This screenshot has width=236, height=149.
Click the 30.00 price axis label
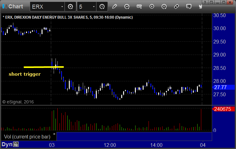tap(220, 28)
